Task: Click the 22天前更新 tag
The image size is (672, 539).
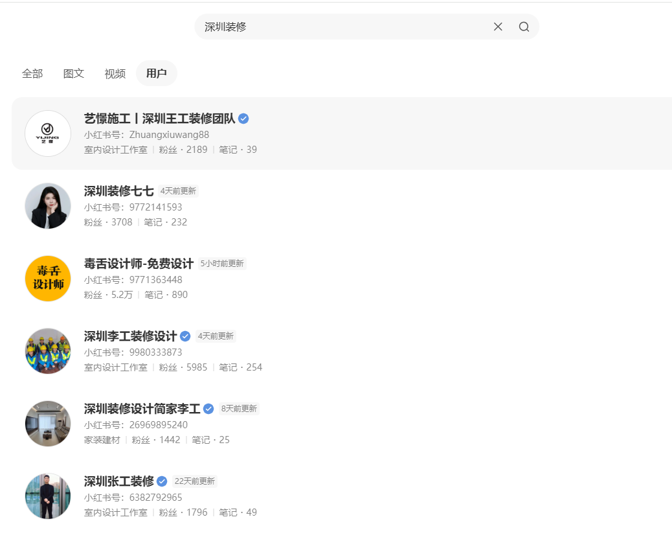Action: [x=195, y=481]
